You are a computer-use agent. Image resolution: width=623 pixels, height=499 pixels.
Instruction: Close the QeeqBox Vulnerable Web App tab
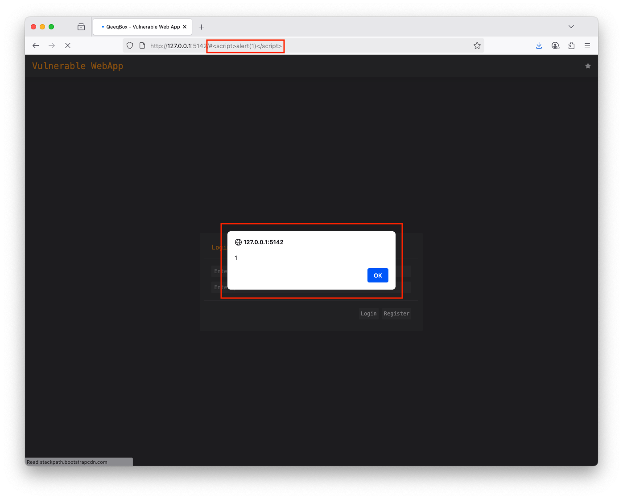pos(185,27)
